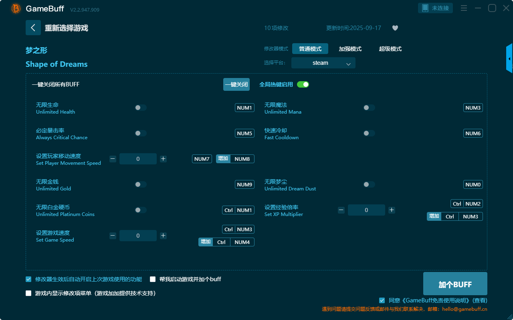Click the XP multiplier input field
Screen dimensions: 513x320
pos(366,210)
